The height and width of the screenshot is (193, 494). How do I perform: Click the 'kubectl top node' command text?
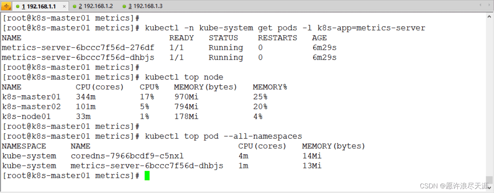pyautogui.click(x=184, y=77)
